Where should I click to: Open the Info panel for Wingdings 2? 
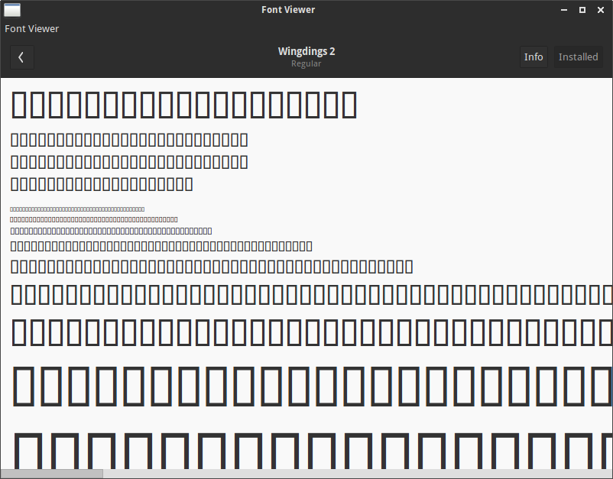tap(534, 57)
